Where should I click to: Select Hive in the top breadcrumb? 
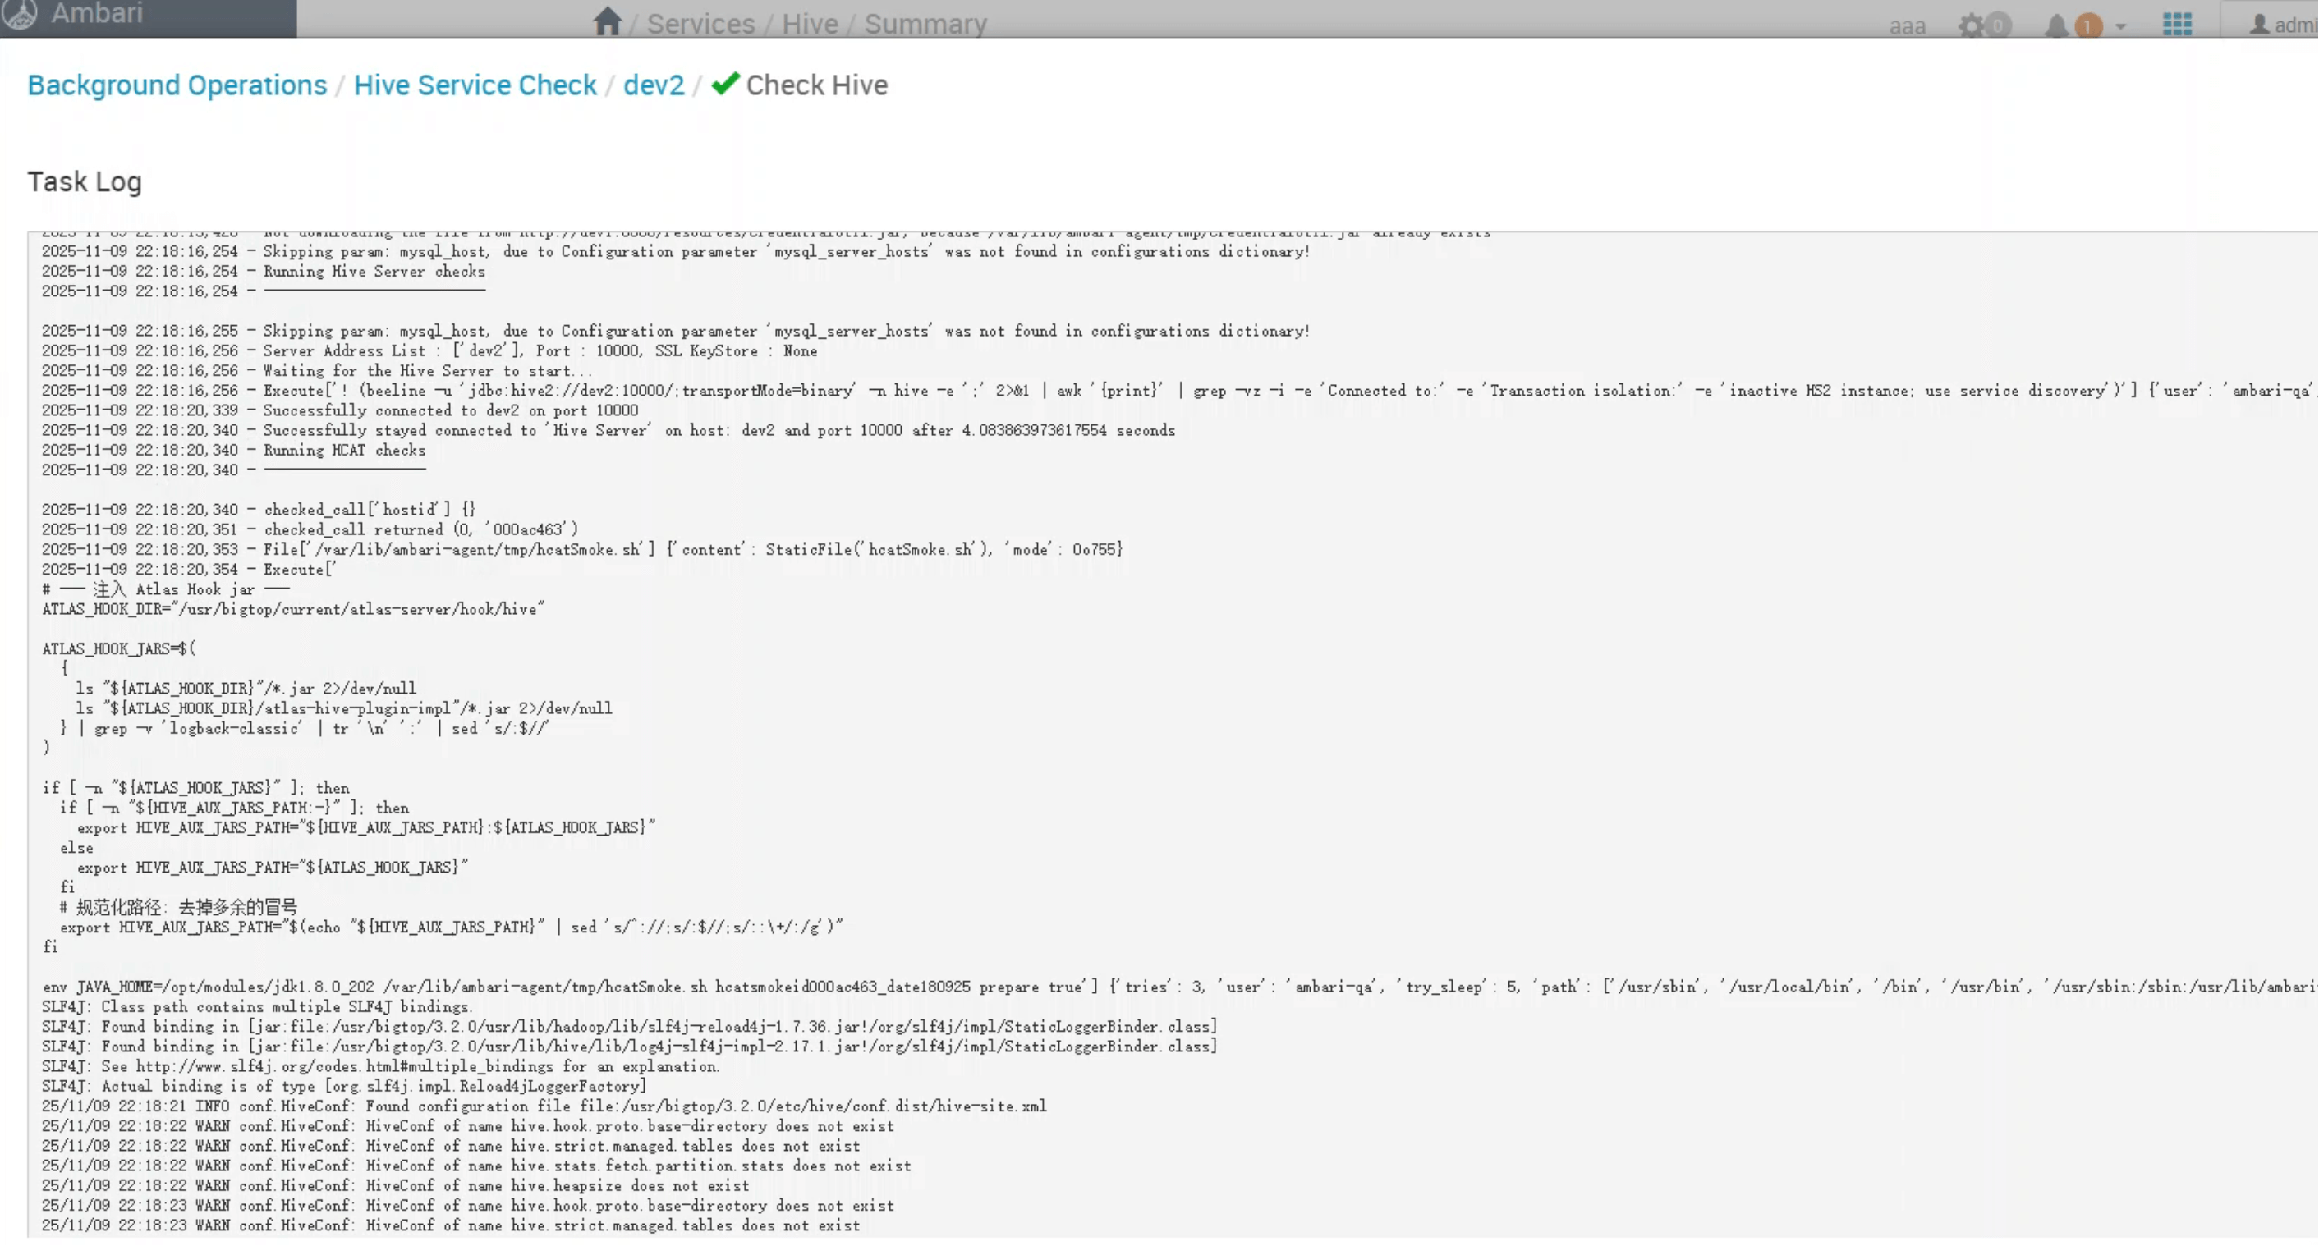click(810, 25)
